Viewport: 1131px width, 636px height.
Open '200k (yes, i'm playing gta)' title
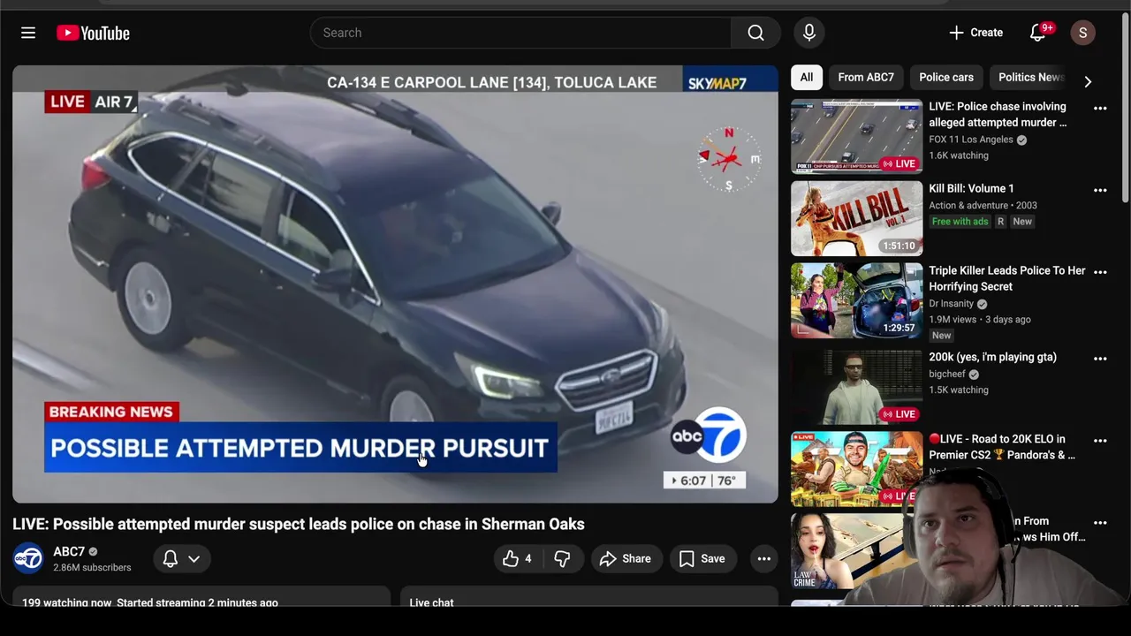[x=992, y=357]
